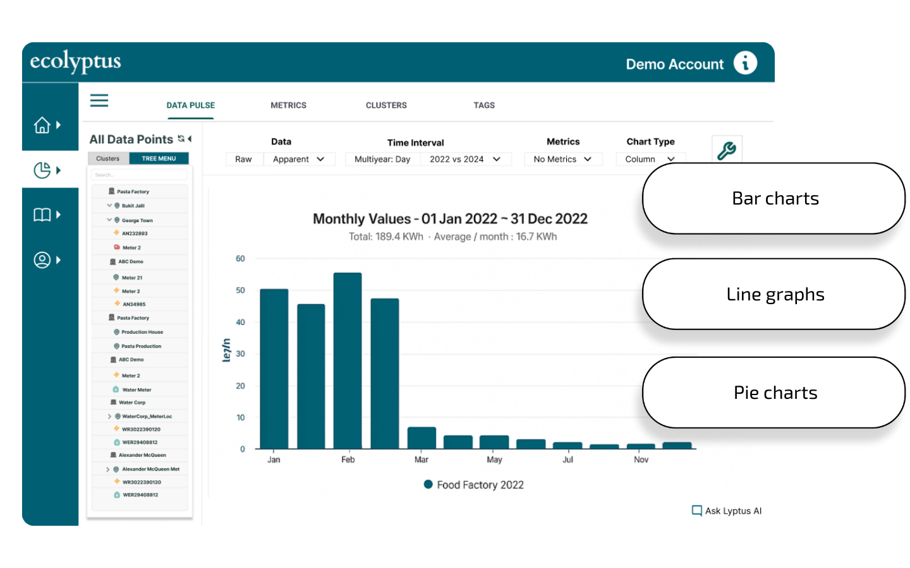Viewport: 910px width, 568px height.
Task: Open the CLUSTERS tab
Action: (x=386, y=105)
